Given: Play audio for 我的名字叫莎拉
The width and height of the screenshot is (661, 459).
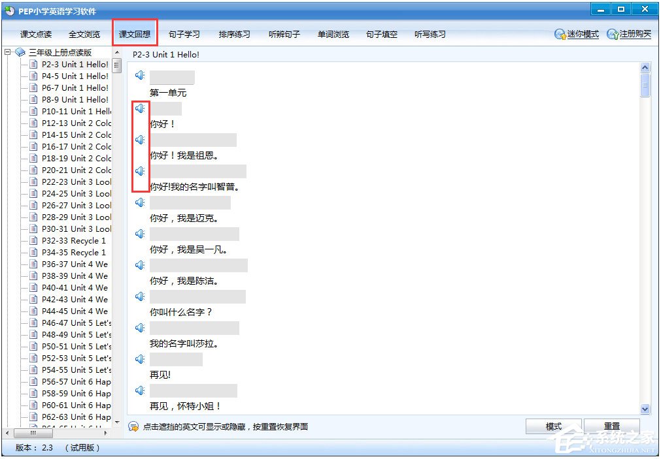Looking at the screenshot, I should (x=139, y=327).
